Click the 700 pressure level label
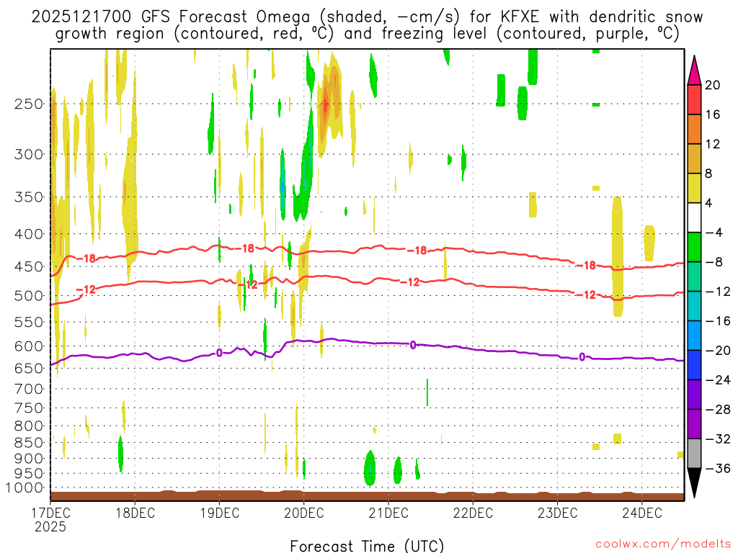Screen dimensions: 738x553 (29, 389)
